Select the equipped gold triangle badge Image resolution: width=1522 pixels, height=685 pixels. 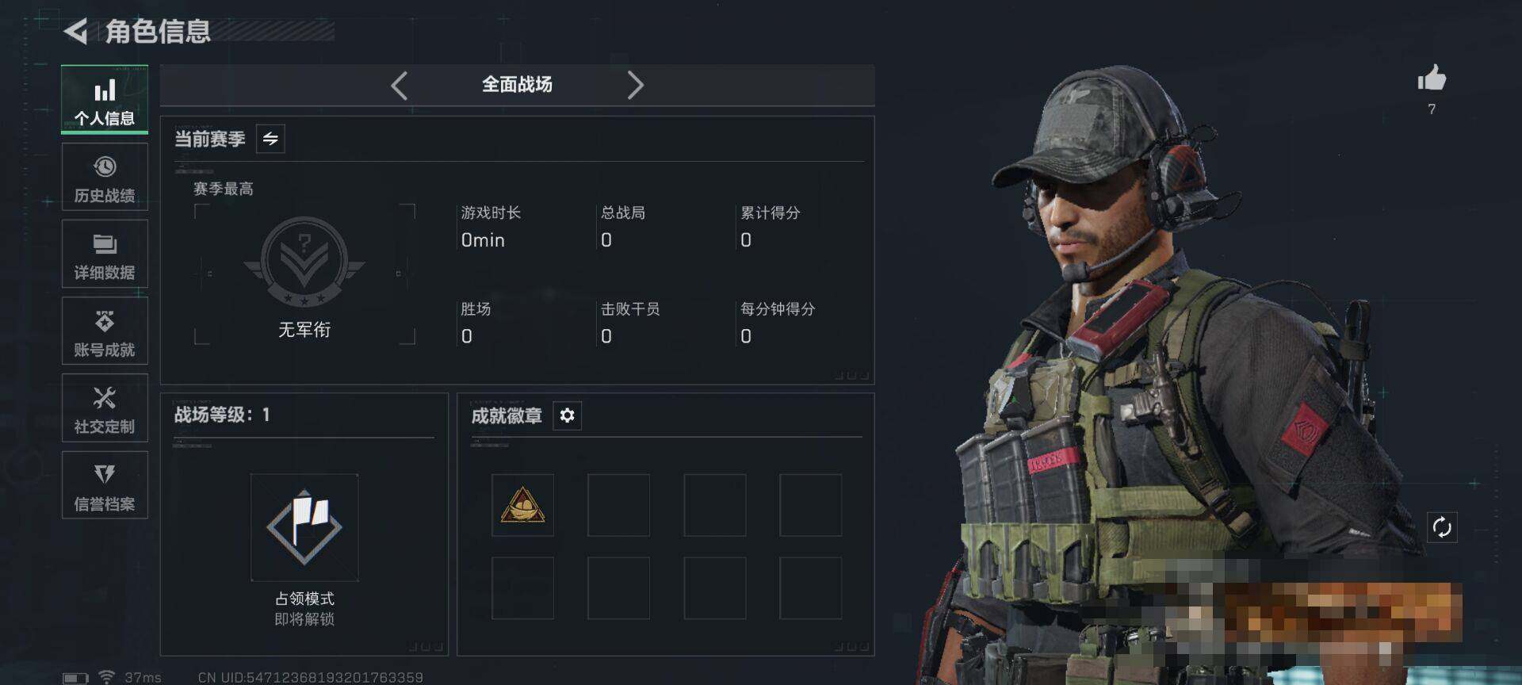(522, 505)
